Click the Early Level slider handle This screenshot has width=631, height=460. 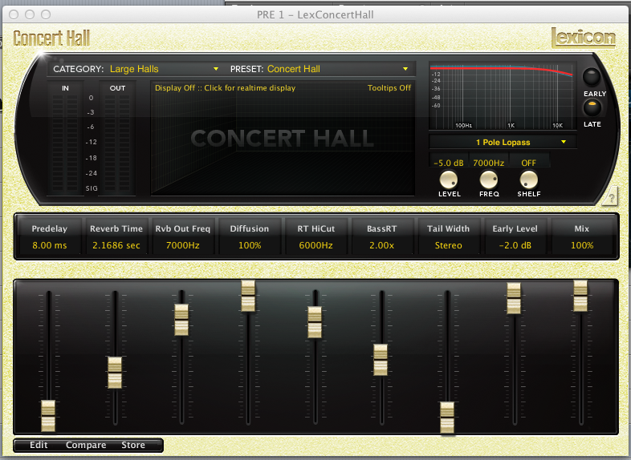click(x=514, y=298)
